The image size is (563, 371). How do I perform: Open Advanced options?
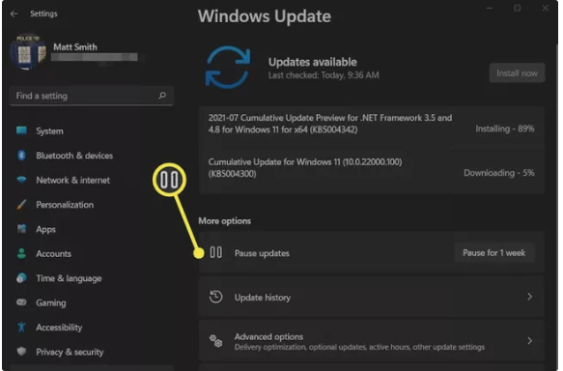coord(371,341)
